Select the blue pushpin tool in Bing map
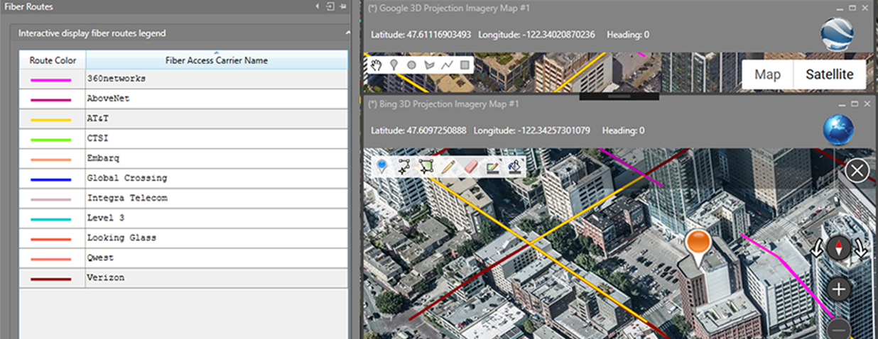The width and height of the screenshot is (878, 339). (381, 166)
